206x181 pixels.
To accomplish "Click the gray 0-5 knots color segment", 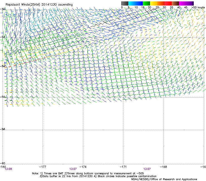I will tap(125, 3).
